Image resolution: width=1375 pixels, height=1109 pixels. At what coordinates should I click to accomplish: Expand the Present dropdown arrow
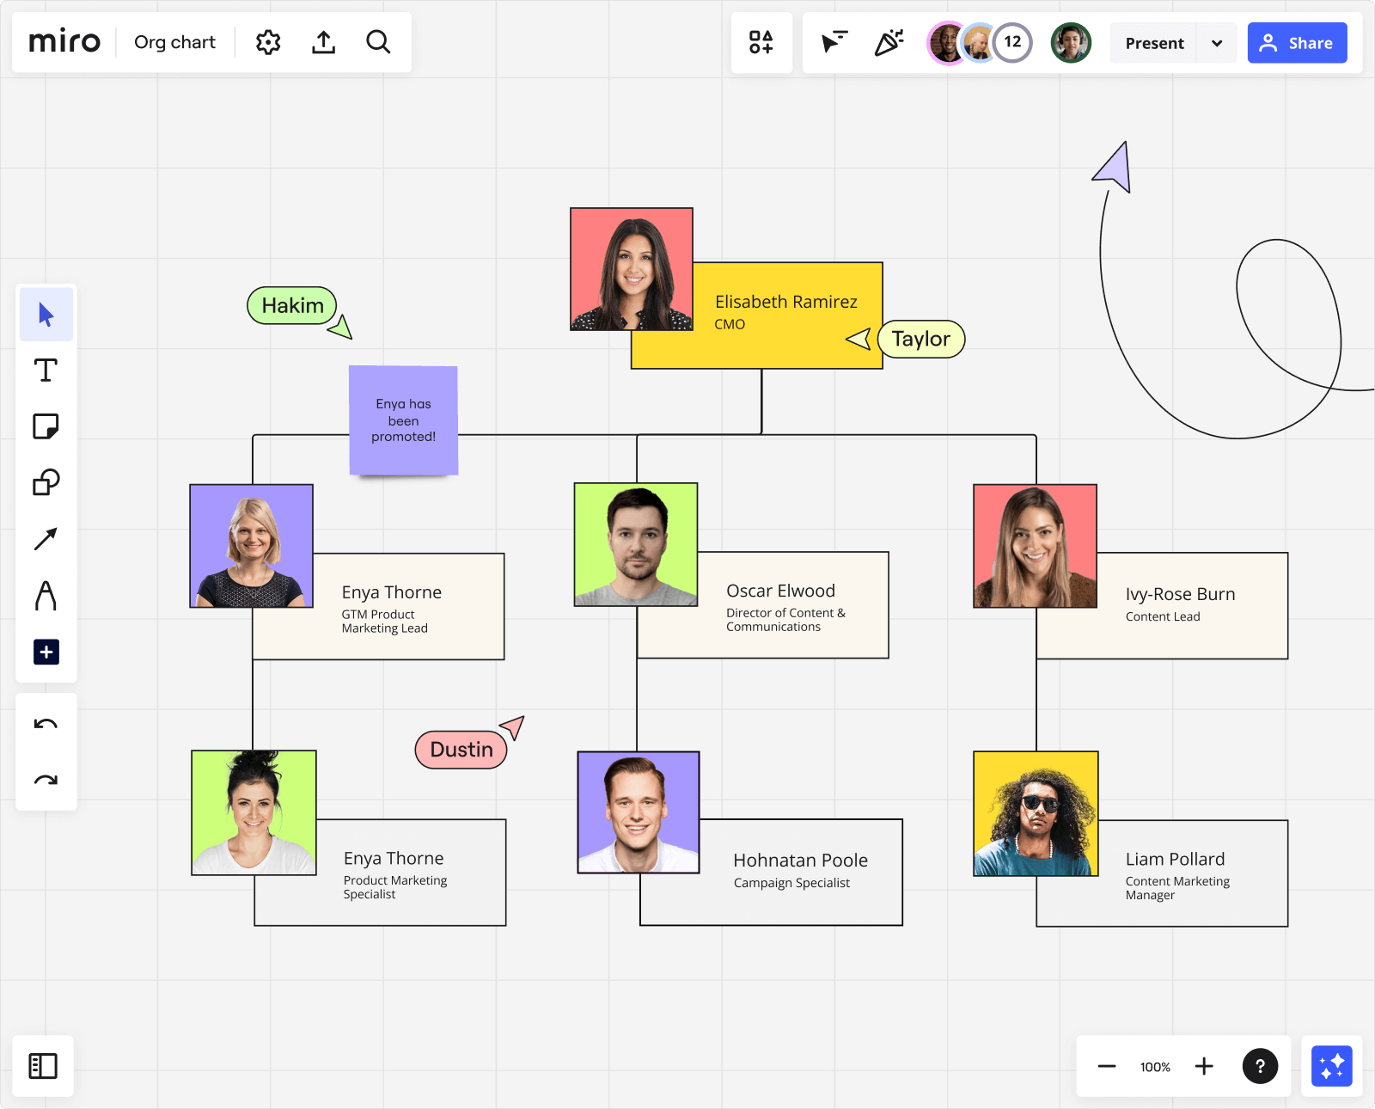1217,43
